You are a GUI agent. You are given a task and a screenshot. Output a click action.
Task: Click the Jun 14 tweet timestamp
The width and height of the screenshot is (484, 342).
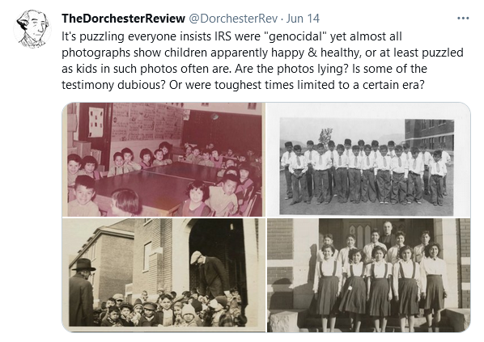[x=303, y=19]
